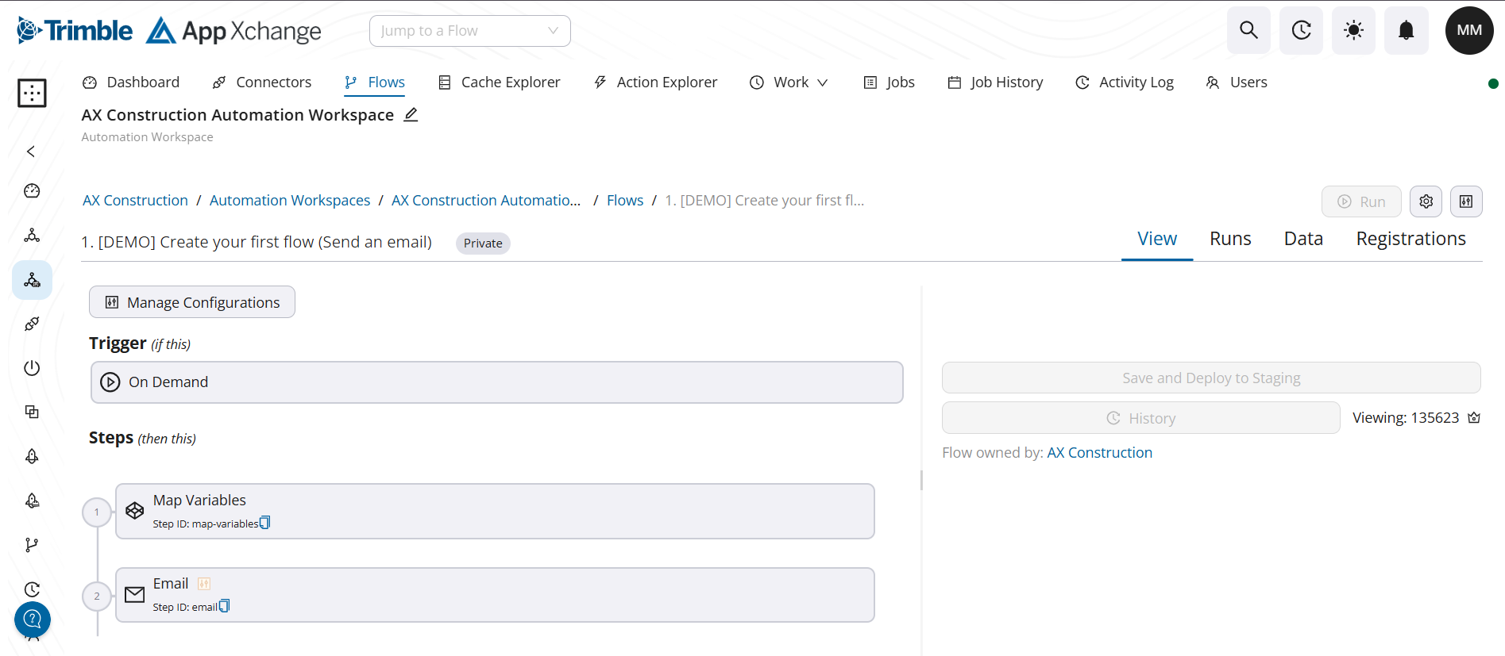
Task: Click the lower rocket icon in sidebar
Action: click(32, 501)
